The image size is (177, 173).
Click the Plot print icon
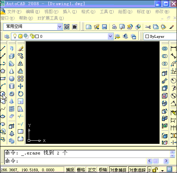pyautogui.click(x=114, y=27)
